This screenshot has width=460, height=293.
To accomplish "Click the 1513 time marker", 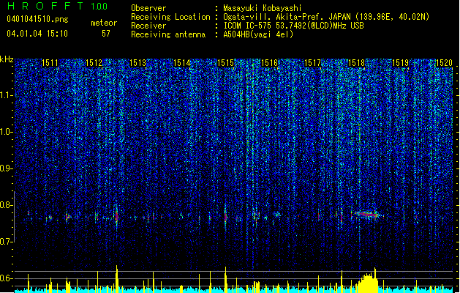I will coord(138,63).
